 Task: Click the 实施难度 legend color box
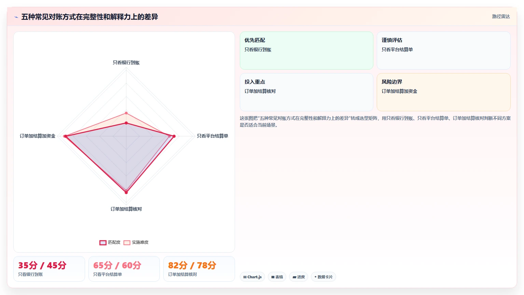pyautogui.click(x=127, y=243)
